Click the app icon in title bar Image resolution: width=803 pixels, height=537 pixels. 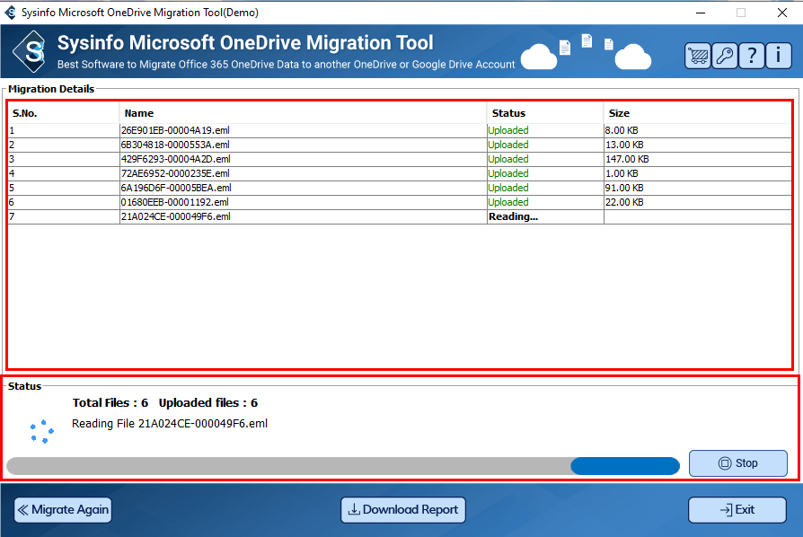11,13
